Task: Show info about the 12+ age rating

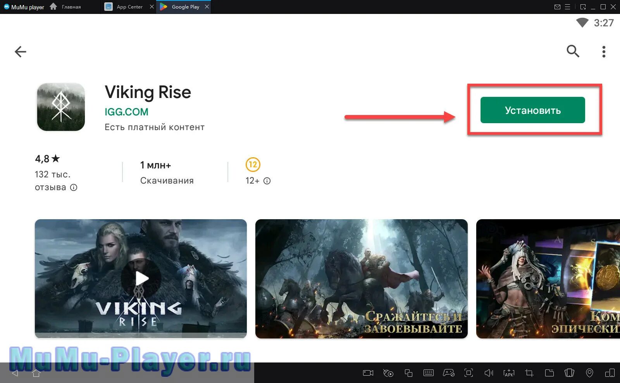Action: [267, 181]
